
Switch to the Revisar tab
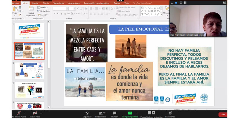click(x=117, y=3)
